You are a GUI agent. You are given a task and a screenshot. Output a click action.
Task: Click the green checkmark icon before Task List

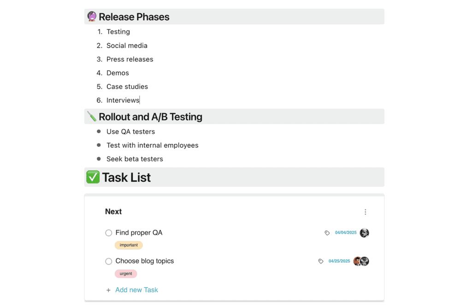click(x=92, y=177)
